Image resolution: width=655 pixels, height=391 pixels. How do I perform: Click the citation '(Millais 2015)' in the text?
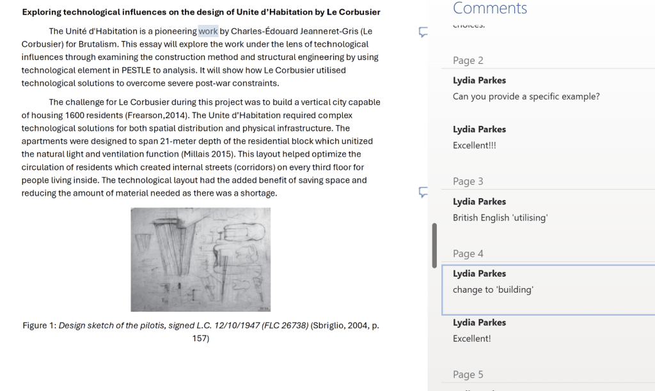[208, 154]
